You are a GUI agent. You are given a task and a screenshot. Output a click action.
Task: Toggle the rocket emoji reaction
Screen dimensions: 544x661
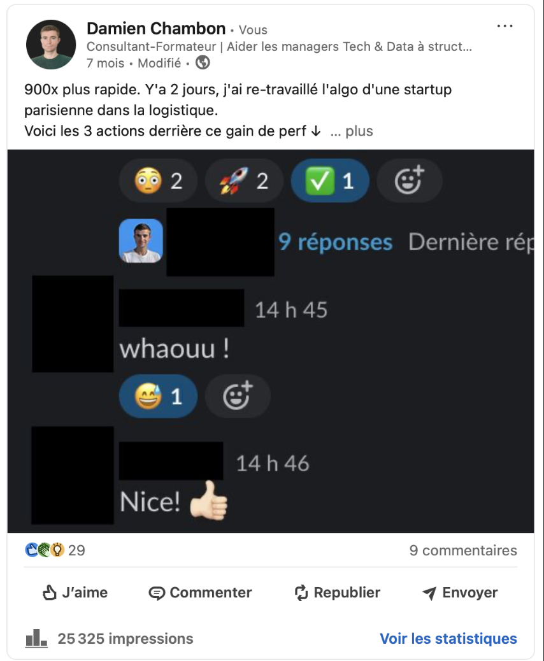[244, 181]
